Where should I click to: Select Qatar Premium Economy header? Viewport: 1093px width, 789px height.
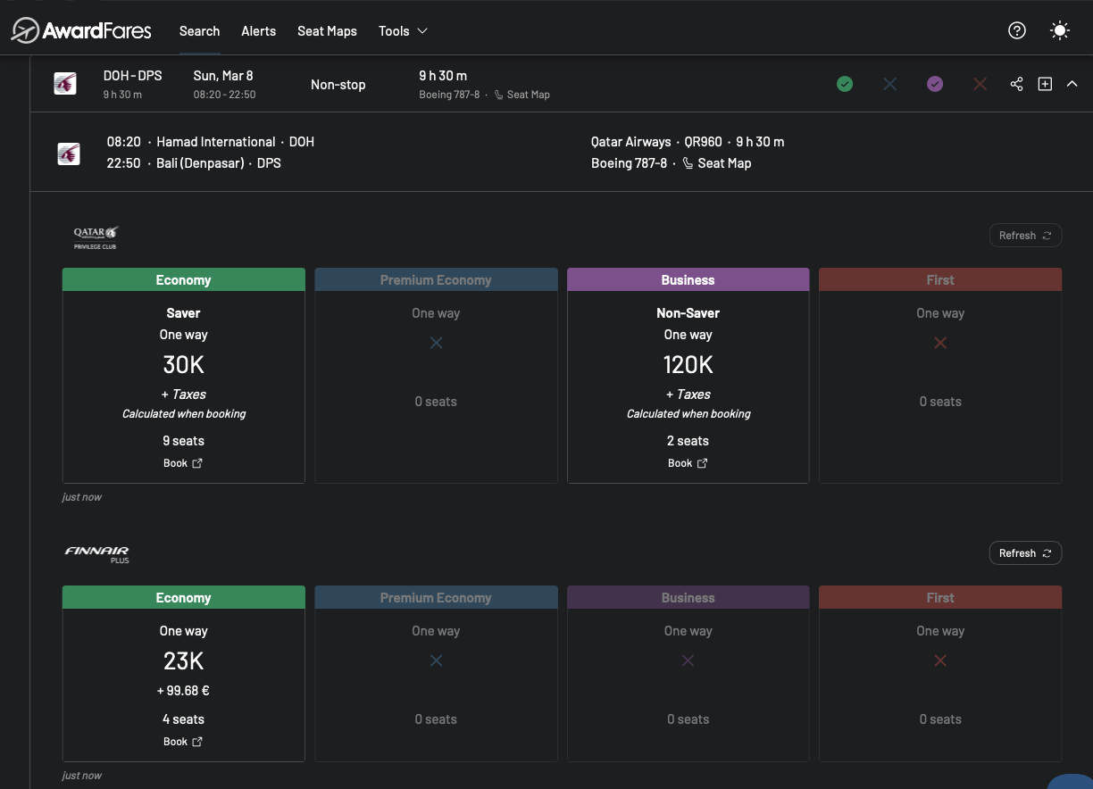click(x=436, y=279)
